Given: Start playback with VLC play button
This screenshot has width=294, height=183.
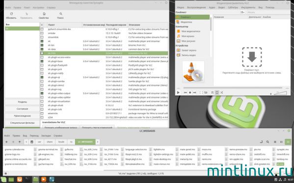Looking at the screenshot, I should 178,92.
